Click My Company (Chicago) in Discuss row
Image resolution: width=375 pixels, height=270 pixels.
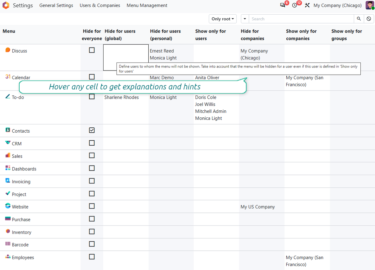(x=254, y=55)
